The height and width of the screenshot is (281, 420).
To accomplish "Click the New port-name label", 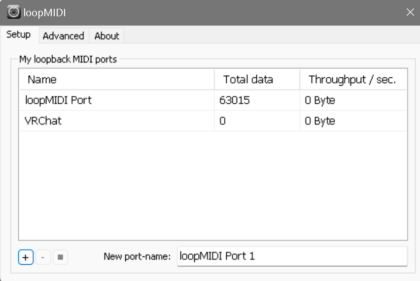I will (x=137, y=256).
